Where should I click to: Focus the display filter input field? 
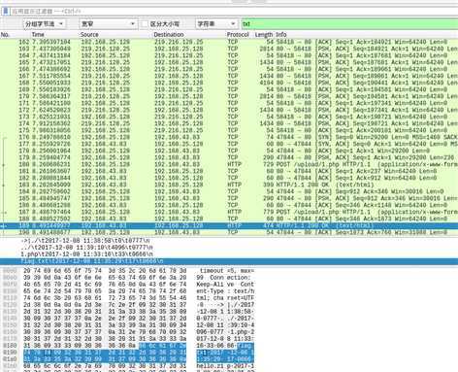pos(234,12)
